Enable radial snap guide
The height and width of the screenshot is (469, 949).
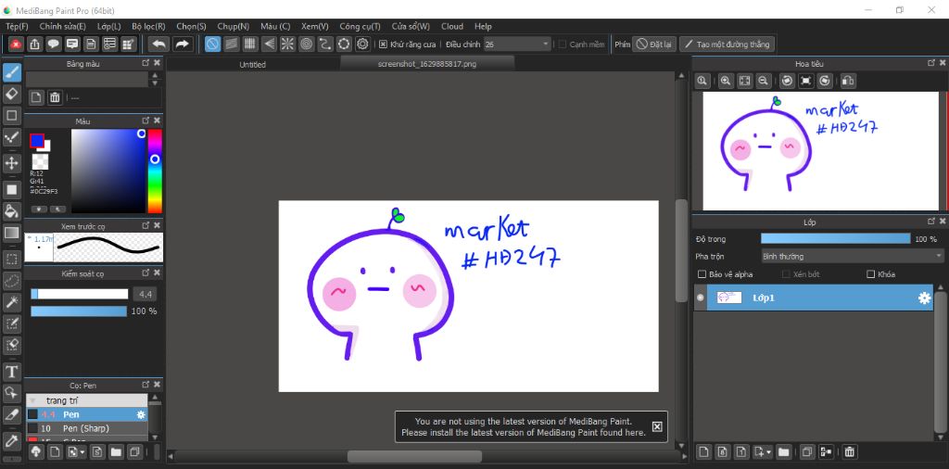click(x=287, y=44)
